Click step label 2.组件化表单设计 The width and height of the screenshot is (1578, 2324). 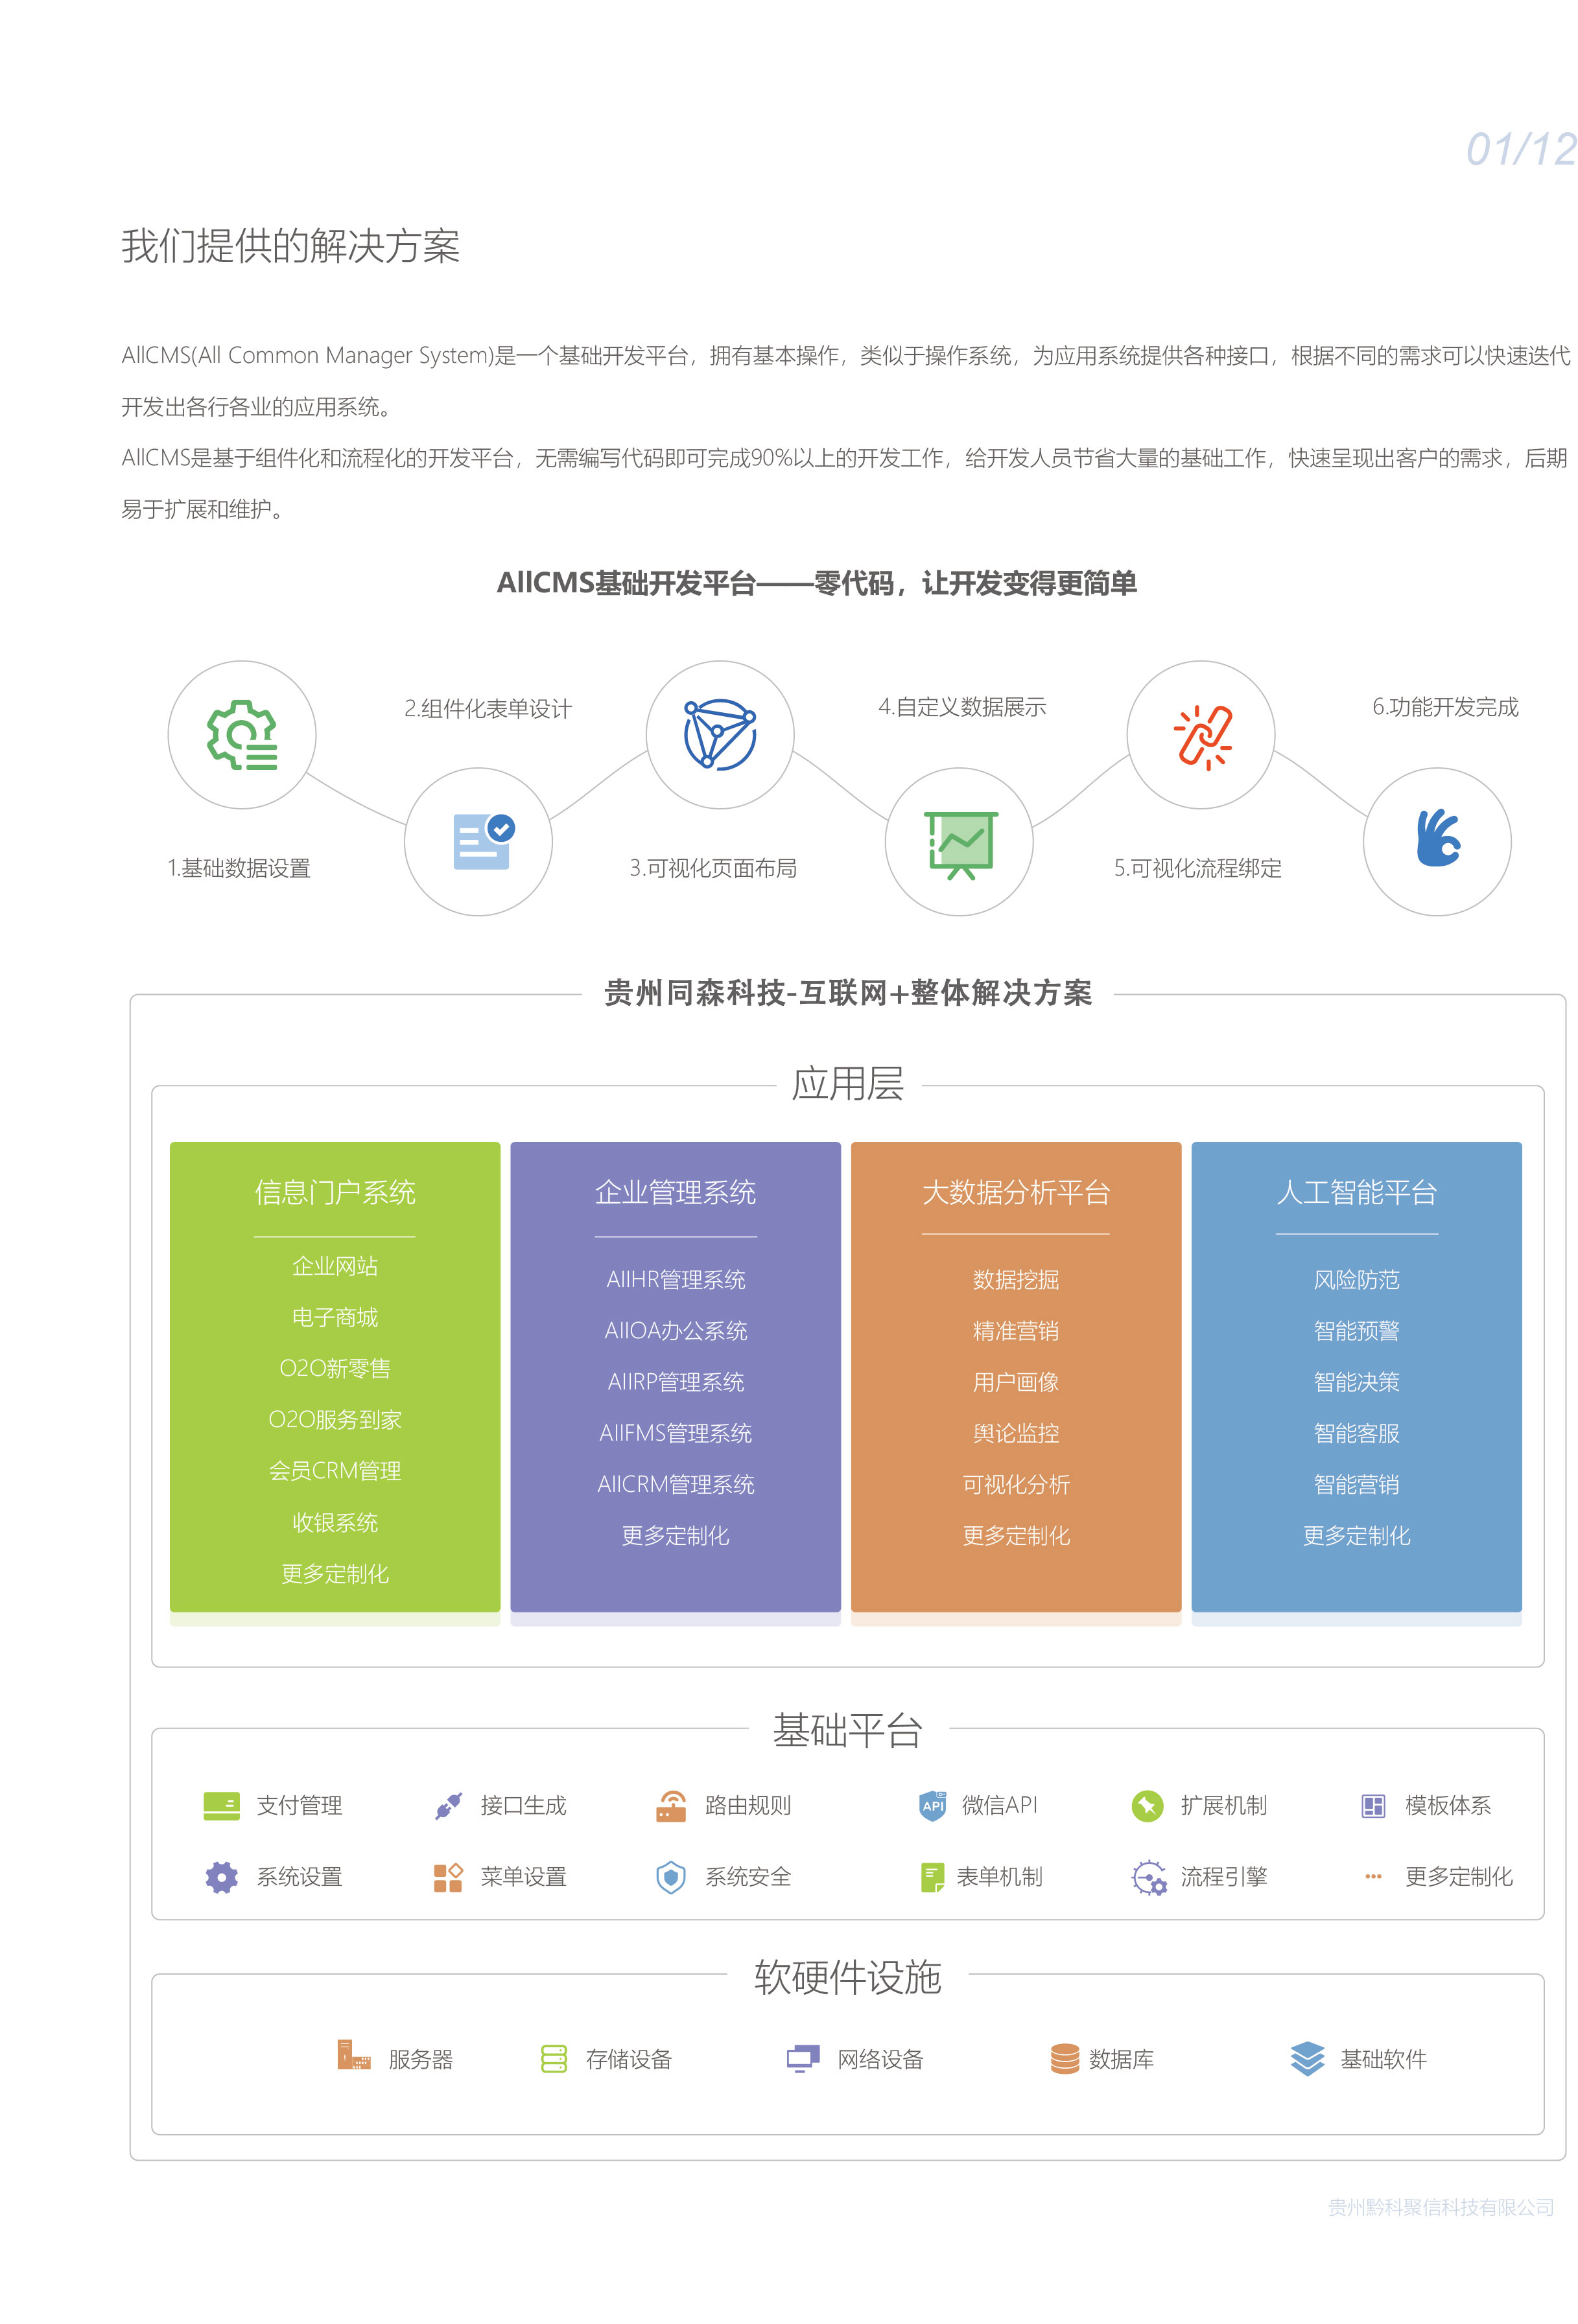tap(488, 709)
